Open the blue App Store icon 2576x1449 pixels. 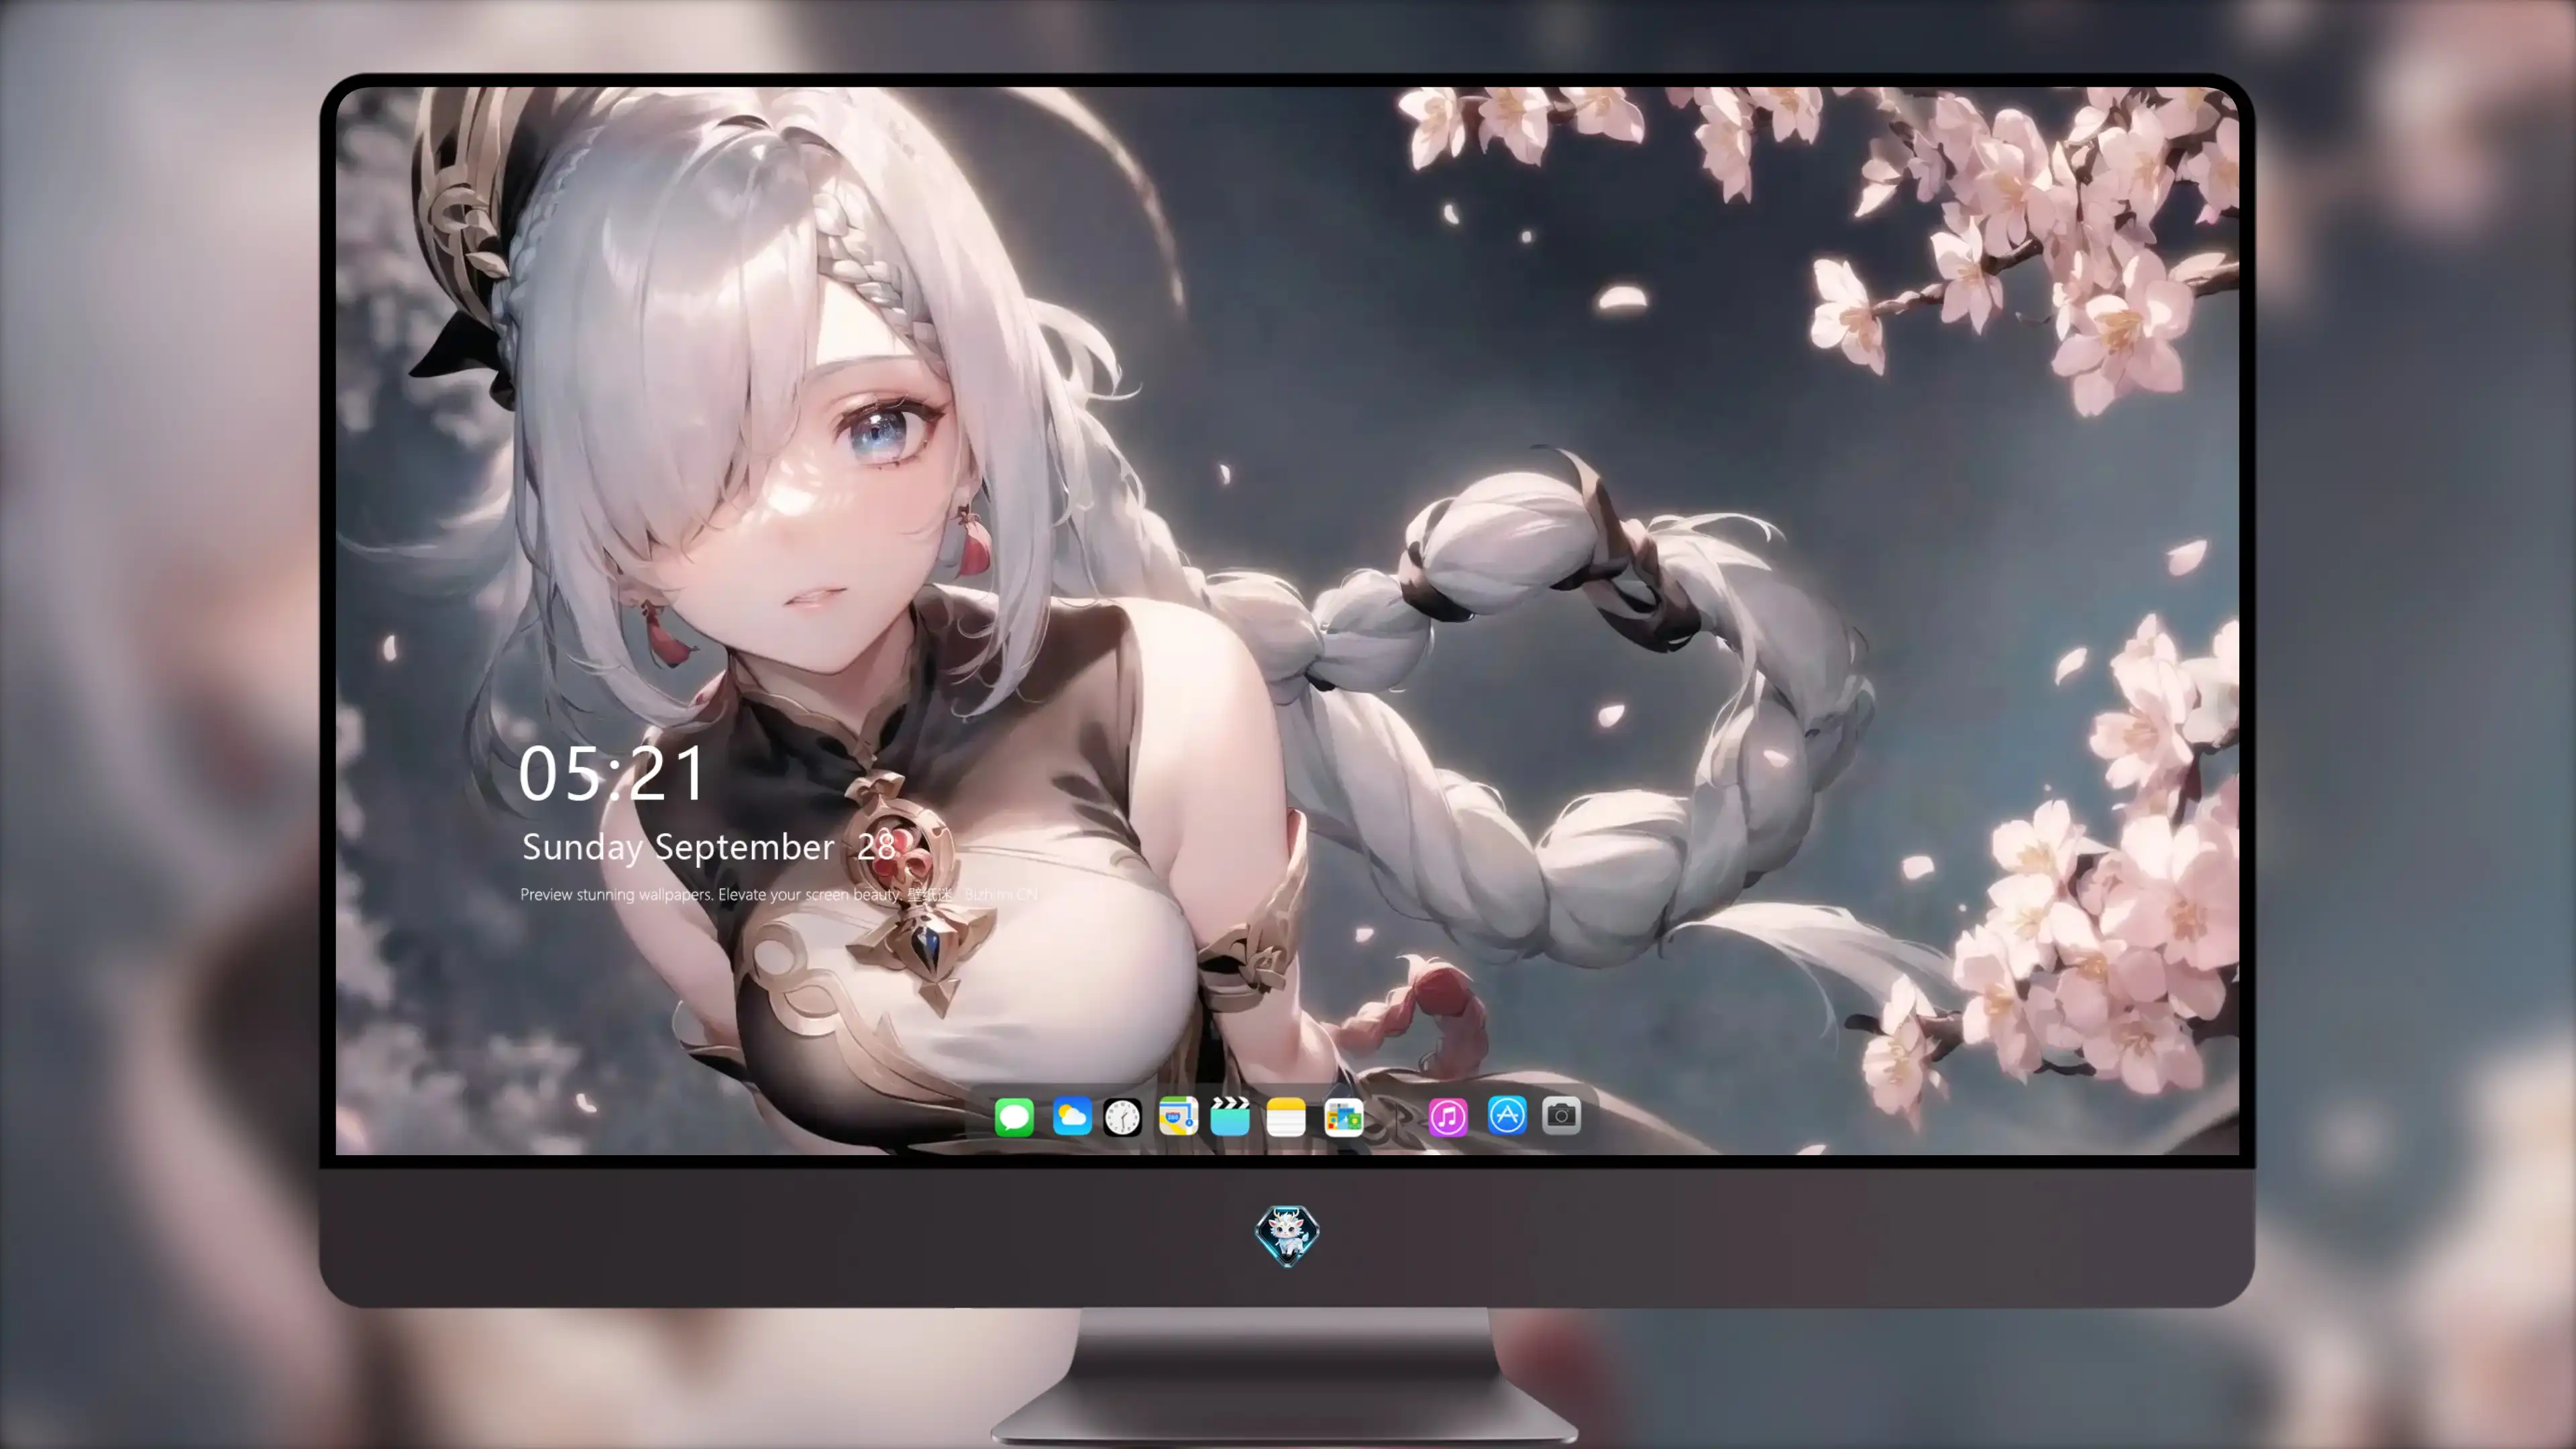(1507, 1115)
